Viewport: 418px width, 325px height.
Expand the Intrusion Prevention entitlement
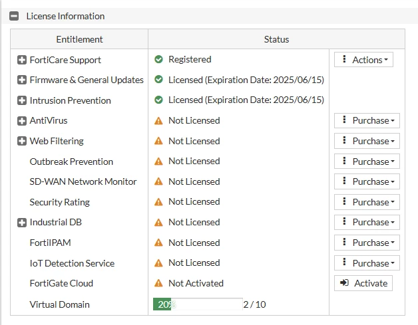click(22, 100)
